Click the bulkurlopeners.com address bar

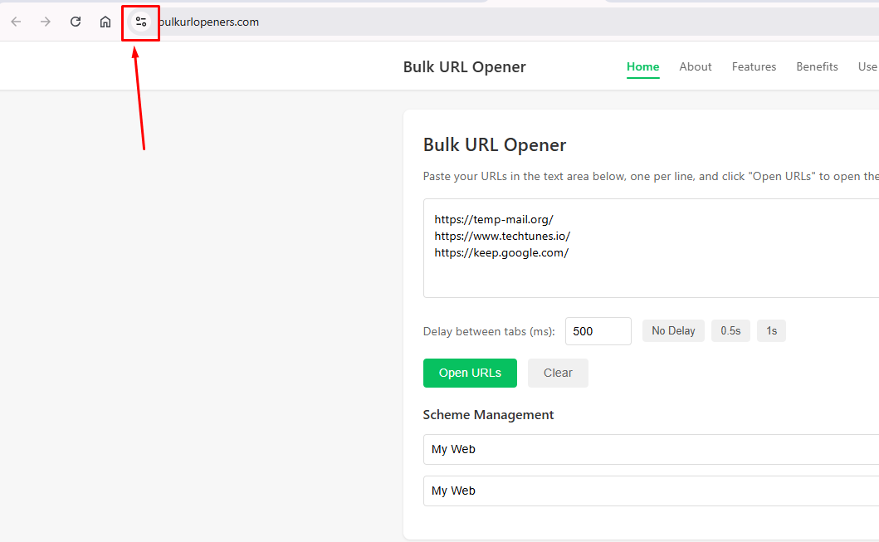(505, 22)
